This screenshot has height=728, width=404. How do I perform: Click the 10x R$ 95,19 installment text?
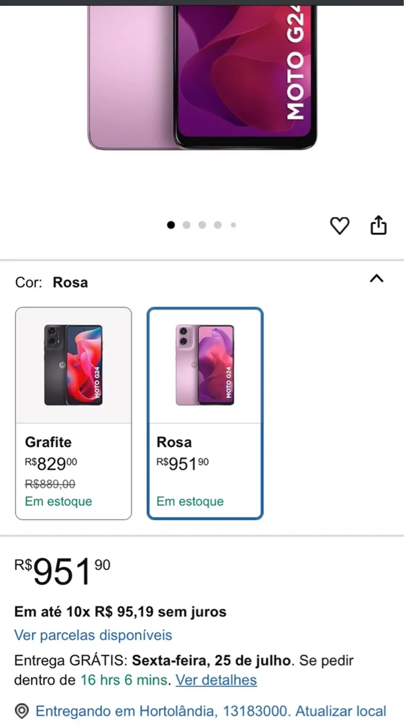(x=120, y=612)
